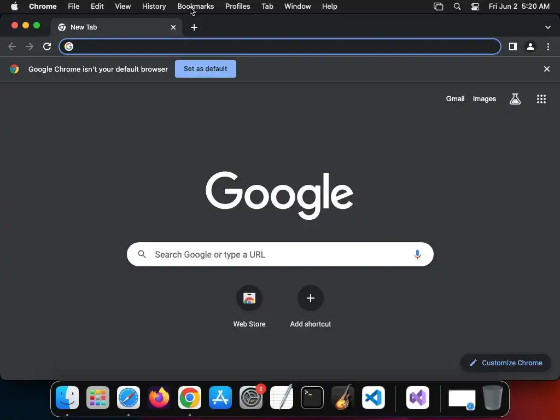This screenshot has height=420, width=560.
Task: Open App Store from the Dock
Action: pos(220,398)
